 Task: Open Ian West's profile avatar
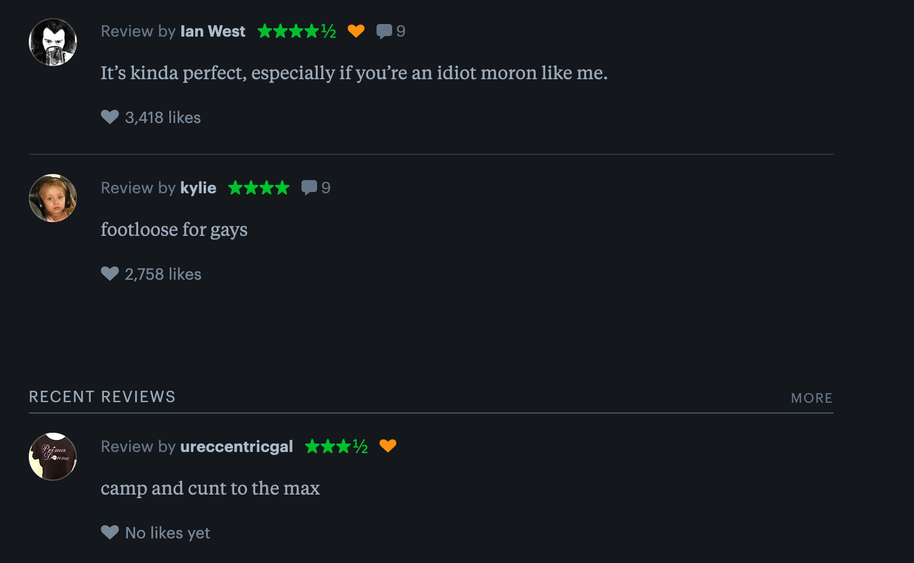coord(53,42)
